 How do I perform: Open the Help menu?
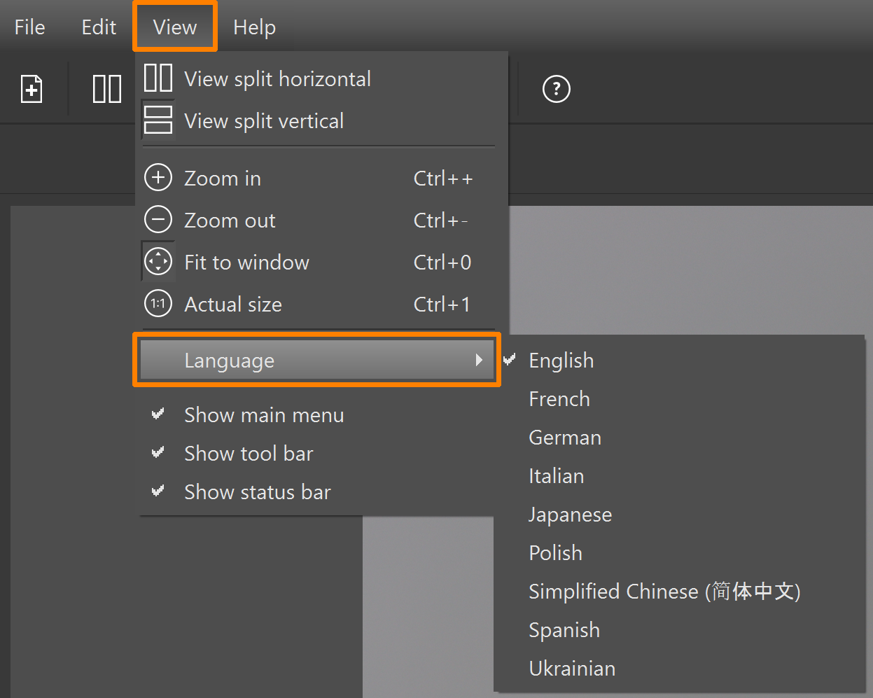pyautogui.click(x=254, y=27)
